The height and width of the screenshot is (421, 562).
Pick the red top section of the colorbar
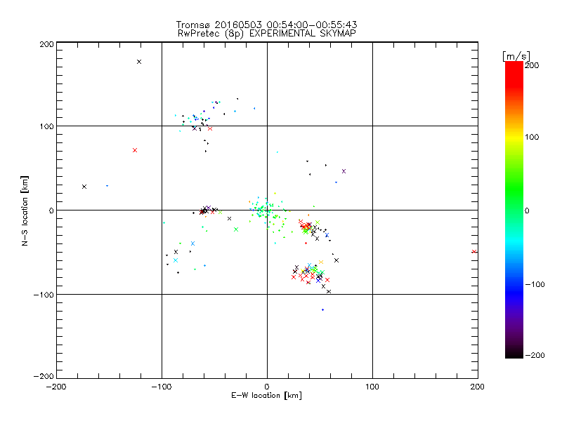coord(514,75)
